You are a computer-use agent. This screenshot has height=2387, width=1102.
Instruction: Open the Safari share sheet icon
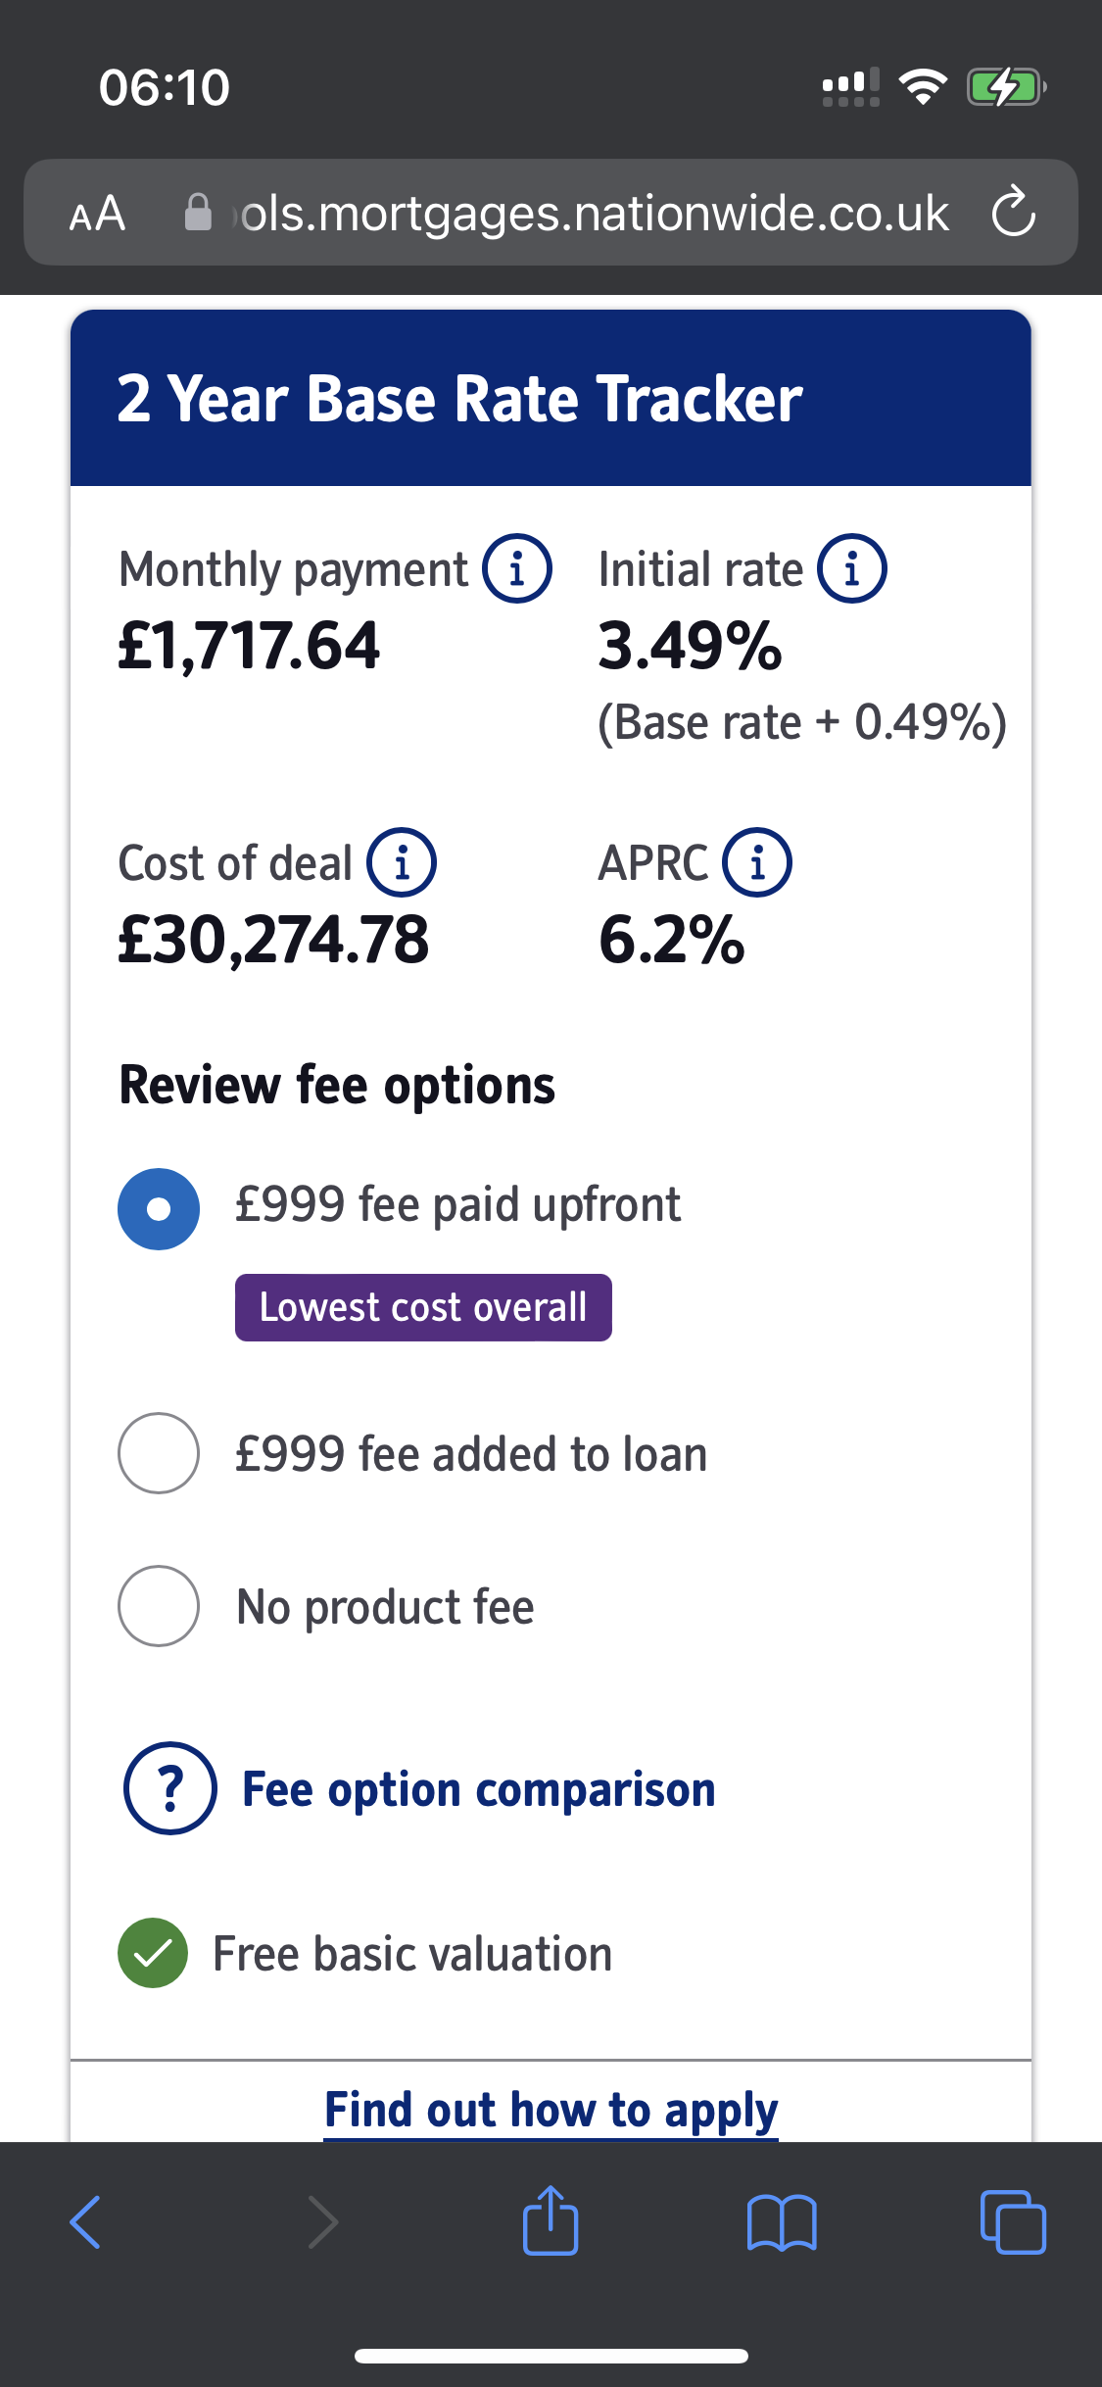tap(551, 2221)
